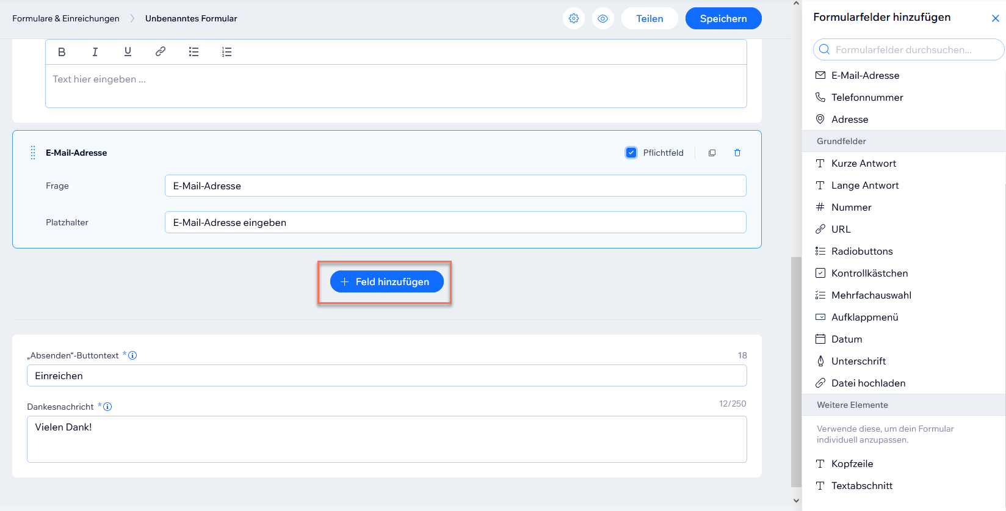Uncheck the Pflichtfeld checkbox
Screen dimensions: 1006x511
[631, 153]
